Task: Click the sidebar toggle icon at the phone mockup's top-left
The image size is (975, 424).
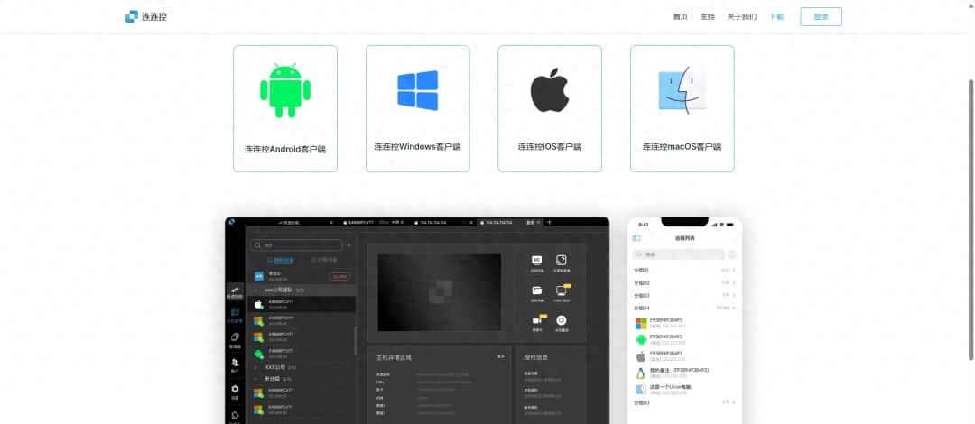Action: tap(636, 238)
